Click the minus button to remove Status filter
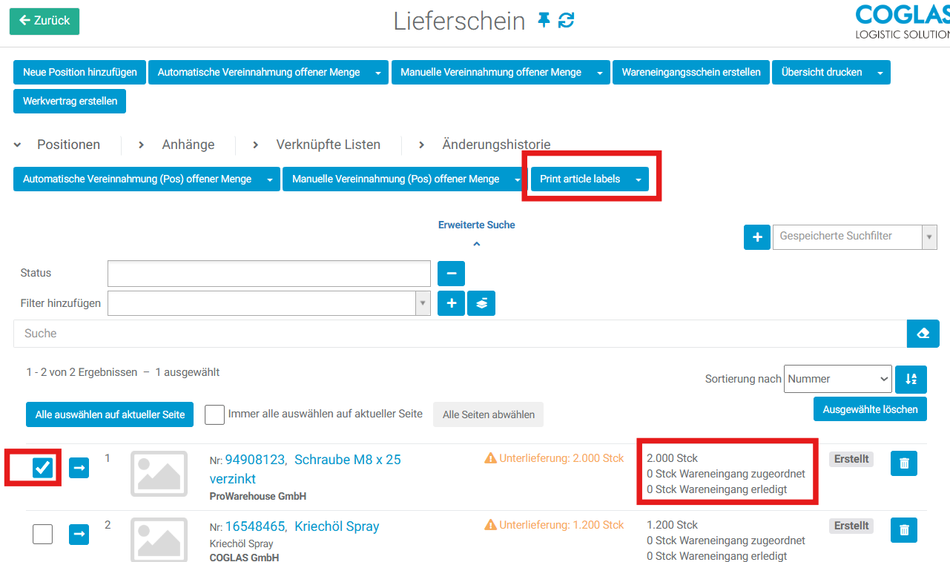Image resolution: width=950 pixels, height=562 pixels. (x=451, y=274)
